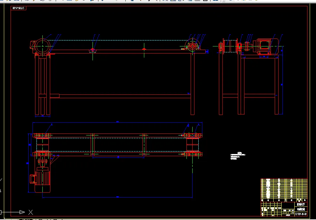This screenshot has width=316, height=220.
Task: Pick the motor in the side elevation view
Action: [266, 46]
